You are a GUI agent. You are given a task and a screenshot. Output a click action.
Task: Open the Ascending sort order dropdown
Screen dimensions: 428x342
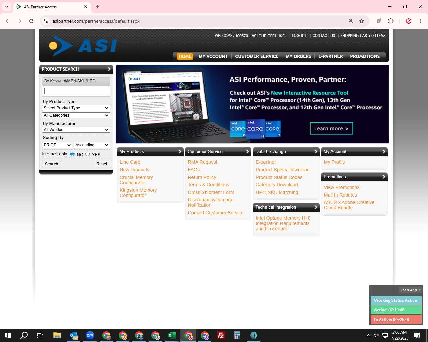92,145
